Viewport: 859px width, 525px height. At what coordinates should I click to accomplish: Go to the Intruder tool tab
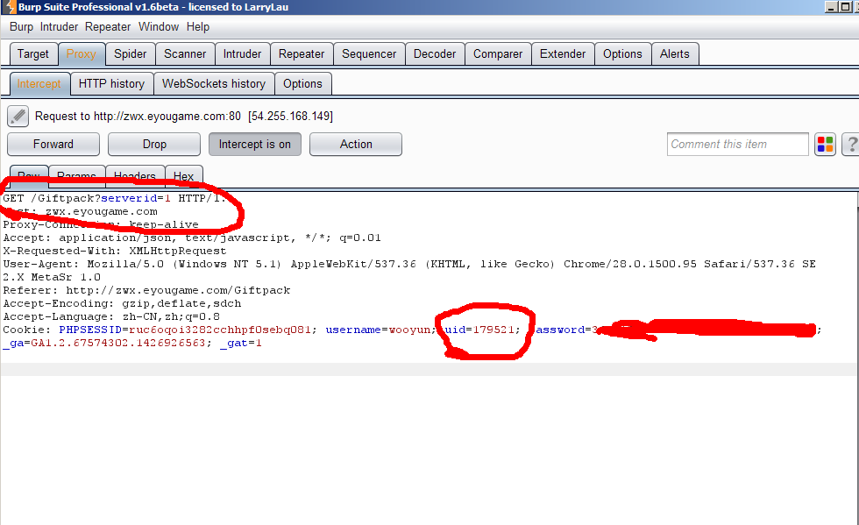[242, 53]
